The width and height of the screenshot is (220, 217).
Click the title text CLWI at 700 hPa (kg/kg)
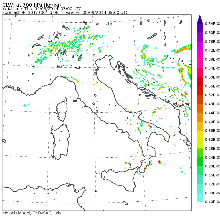point(32,5)
